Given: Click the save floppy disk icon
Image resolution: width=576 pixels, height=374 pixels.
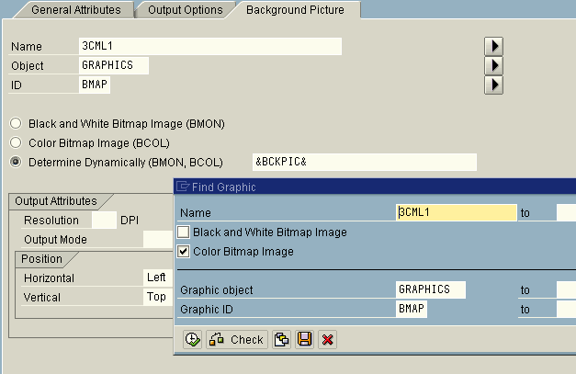Looking at the screenshot, I should tap(304, 339).
